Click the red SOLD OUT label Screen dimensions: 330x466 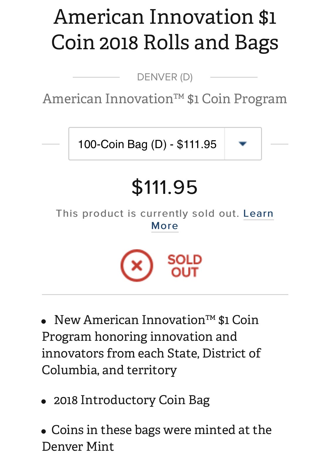point(185,266)
